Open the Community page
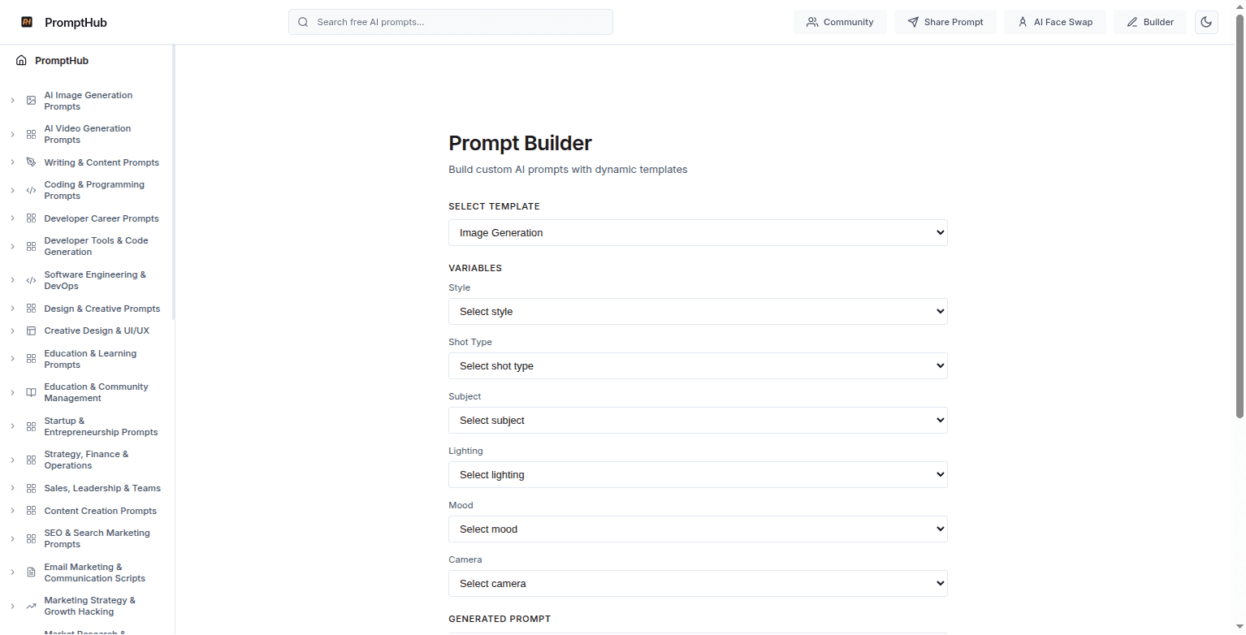Viewport: 1246px width, 635px height. click(840, 22)
